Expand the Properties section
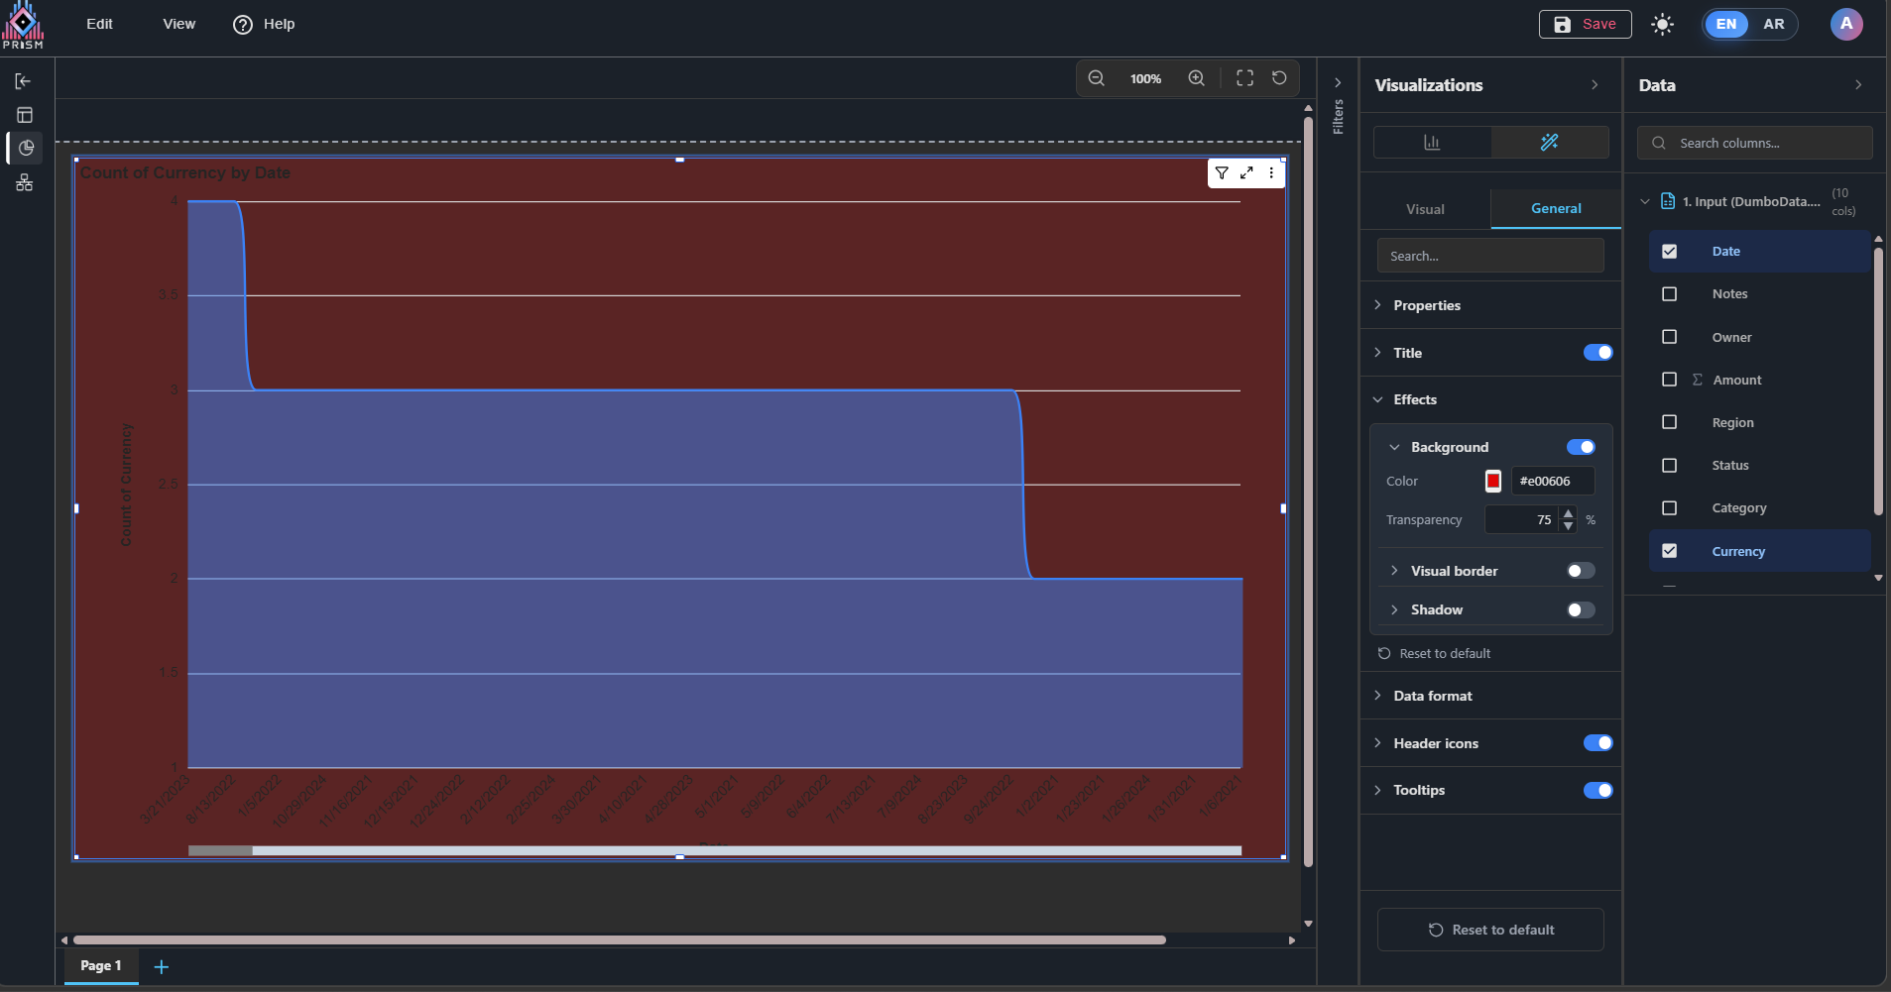Viewport: 1891px width, 992px height. [1426, 305]
